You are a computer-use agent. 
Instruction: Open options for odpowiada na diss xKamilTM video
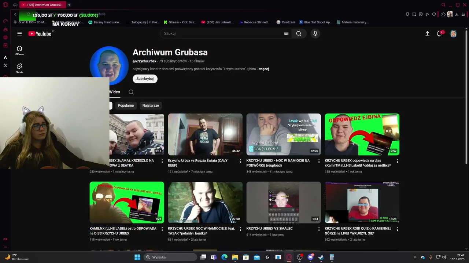pos(398,161)
